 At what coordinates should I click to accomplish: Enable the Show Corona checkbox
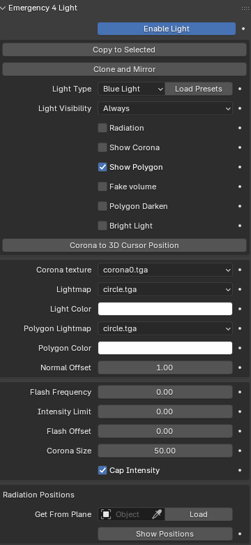pyautogui.click(x=102, y=147)
